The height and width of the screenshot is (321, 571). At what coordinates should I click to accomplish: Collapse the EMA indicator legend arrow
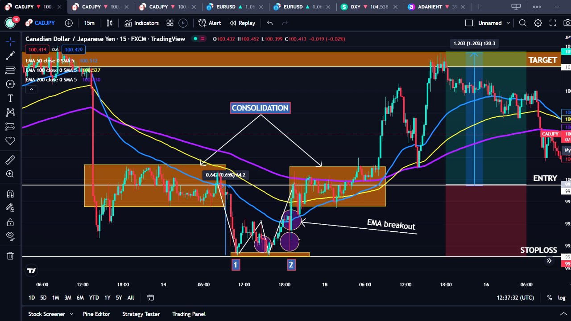tap(31, 89)
